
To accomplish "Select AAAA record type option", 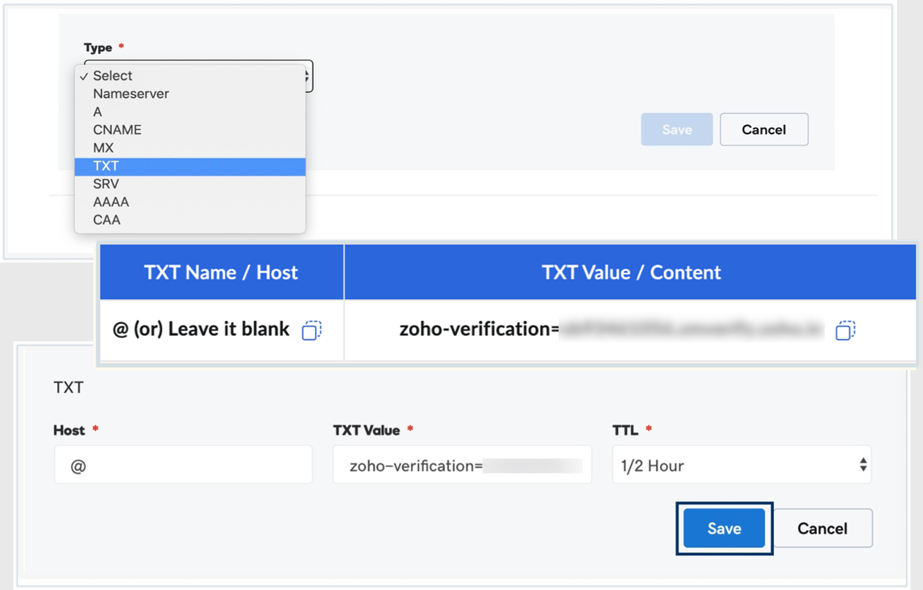I will point(190,202).
